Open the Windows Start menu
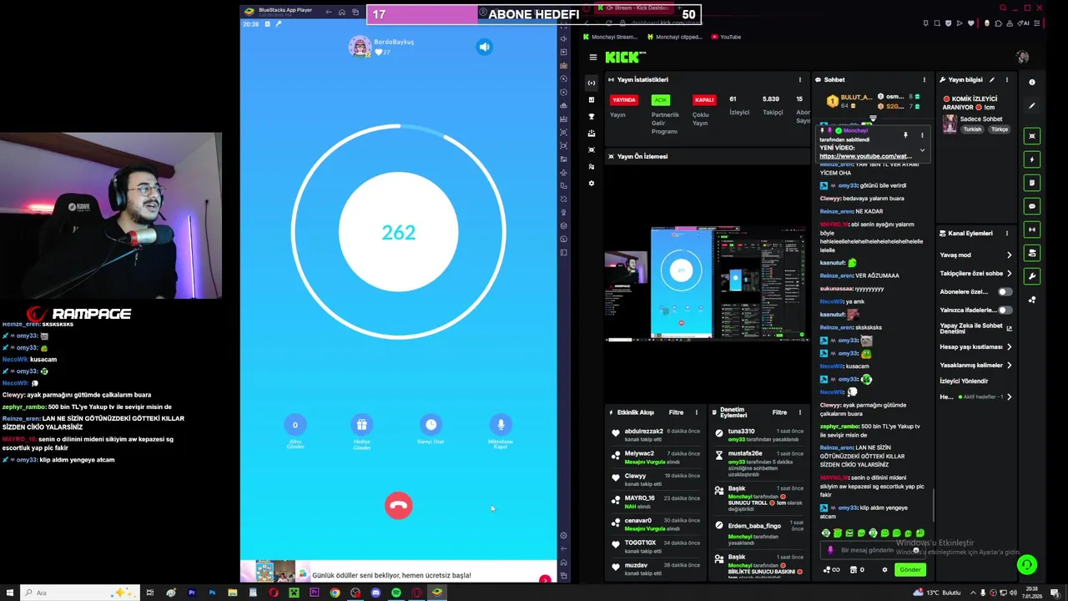Screen dimensions: 1068x601 (9, 593)
